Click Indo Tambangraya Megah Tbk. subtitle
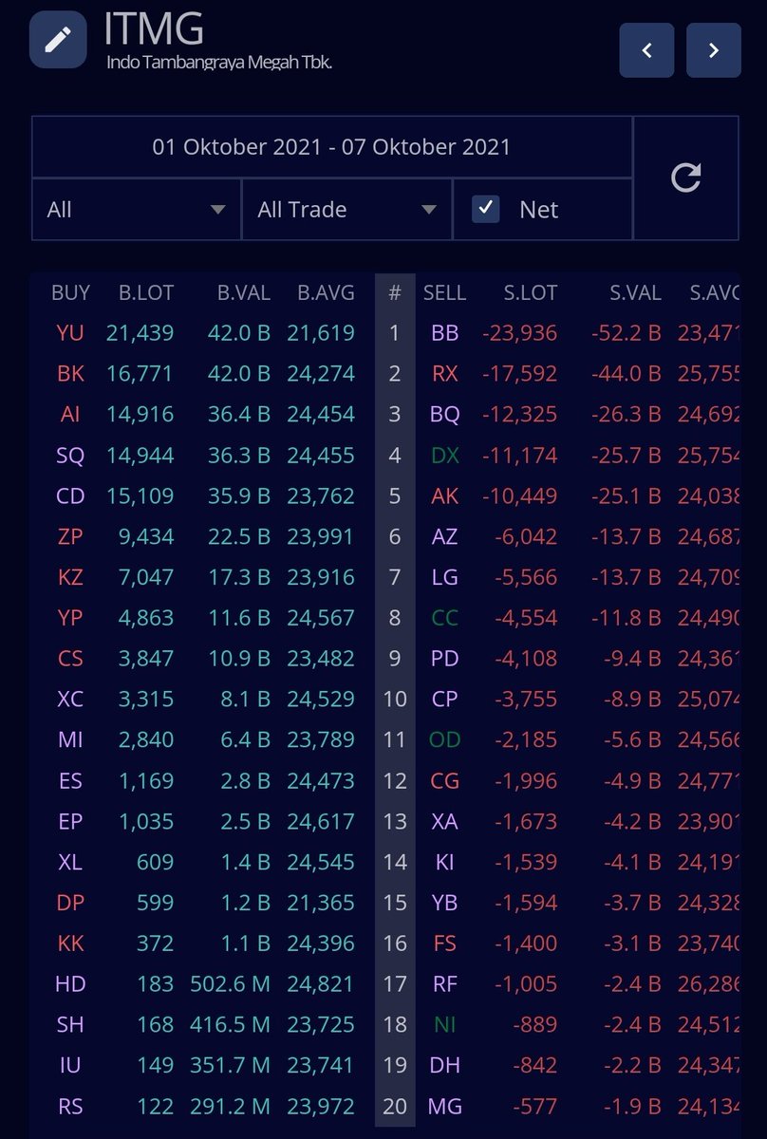This screenshot has height=1139, width=767. point(219,62)
